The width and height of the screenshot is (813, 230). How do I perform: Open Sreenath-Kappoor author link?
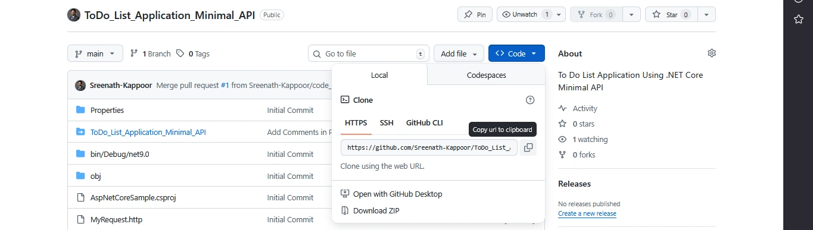point(121,86)
